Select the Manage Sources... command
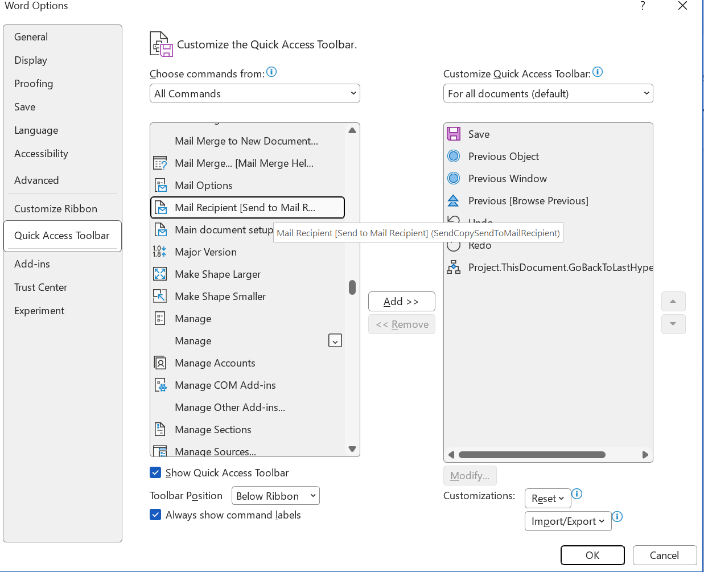 (248, 450)
